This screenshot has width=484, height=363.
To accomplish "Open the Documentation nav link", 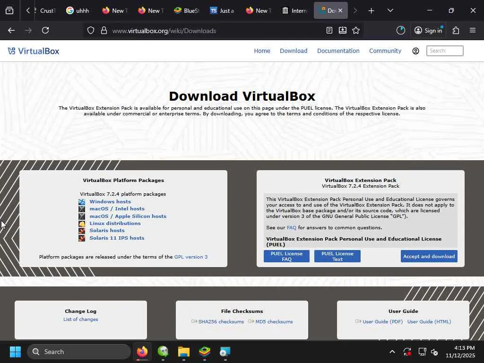I will [338, 51].
